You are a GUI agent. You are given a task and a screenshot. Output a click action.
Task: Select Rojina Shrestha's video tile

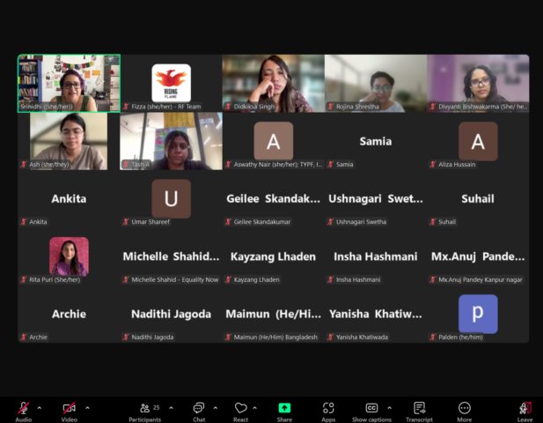coord(376,83)
